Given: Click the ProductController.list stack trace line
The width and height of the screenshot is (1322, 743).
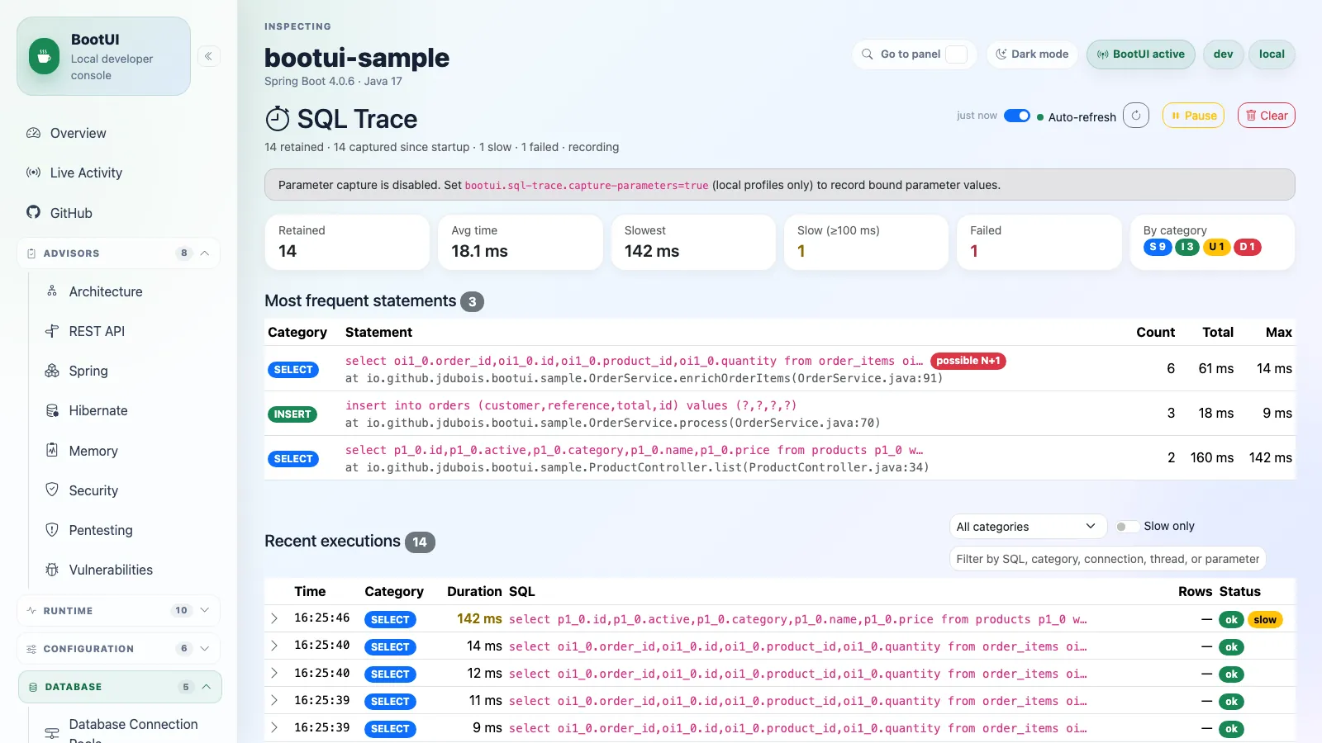Looking at the screenshot, I should coord(637,467).
